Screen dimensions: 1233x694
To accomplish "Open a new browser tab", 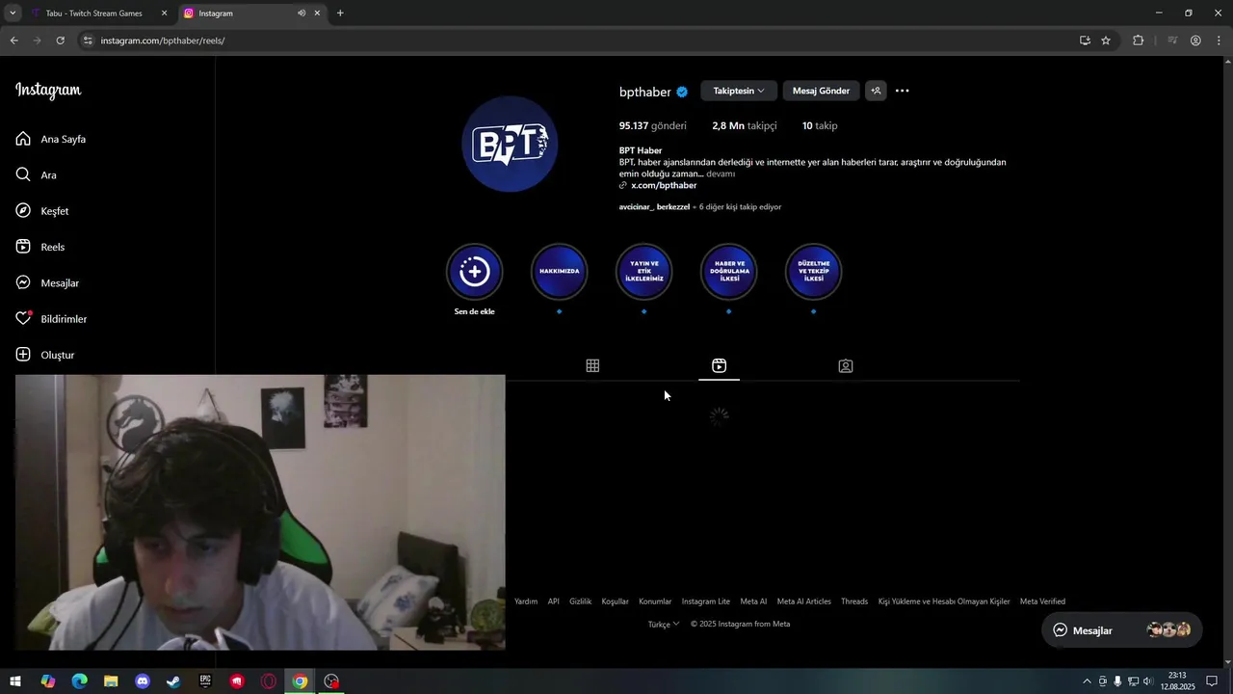I will [x=340, y=13].
